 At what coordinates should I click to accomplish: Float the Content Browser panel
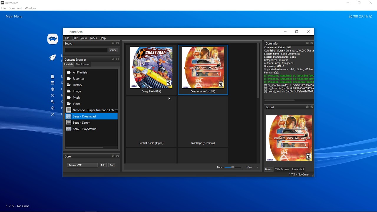(x=113, y=59)
